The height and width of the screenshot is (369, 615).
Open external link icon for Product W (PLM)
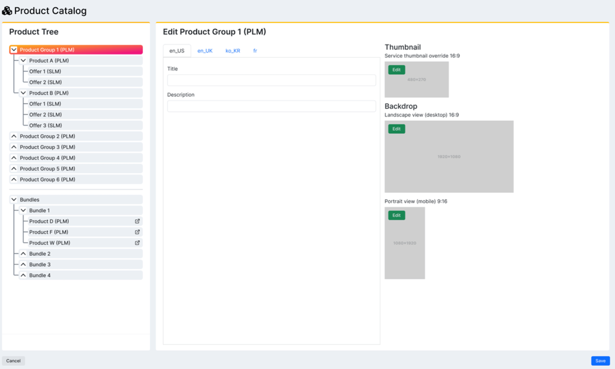137,243
